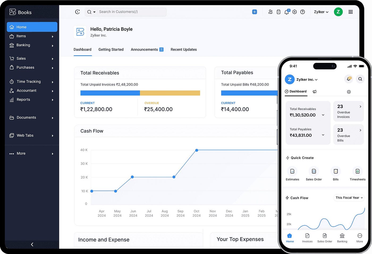Switch to the Dashboard tab

click(82, 50)
